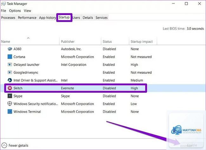The width and height of the screenshot is (206, 150).
Task: Click Autodesk, Inc. publisher cell
Action: pyautogui.click(x=71, y=49)
